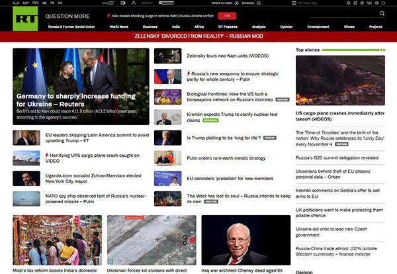Go to the Opinion section
Image resolution: width=397 pixels, height=274 pixels.
click(x=287, y=26)
